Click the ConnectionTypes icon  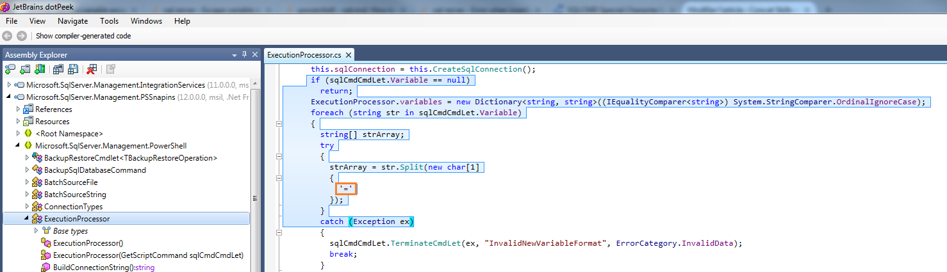click(37, 207)
